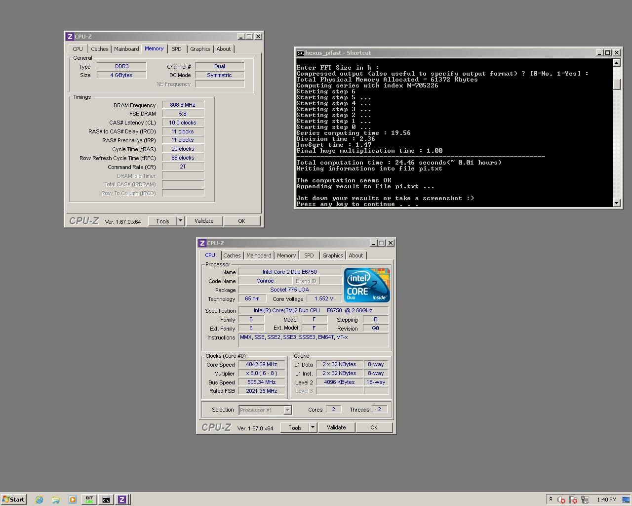This screenshot has width=632, height=506.
Task: Click Tools button in Memory CPU-Z window
Action: point(162,221)
